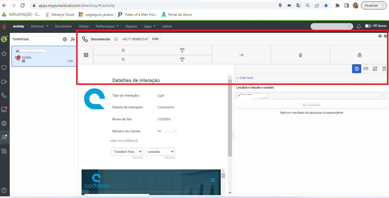389x198 pixels.
Task: Click the "+ Criar novo" link
Action: click(x=244, y=77)
